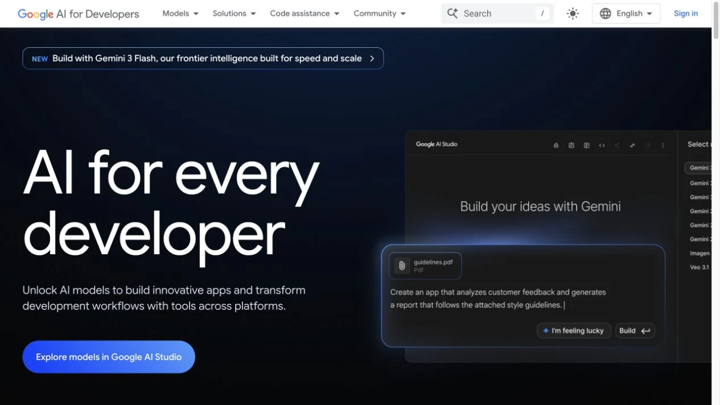
Task: Click the compare columns icon in AI Studio toolbar
Action: click(x=587, y=146)
